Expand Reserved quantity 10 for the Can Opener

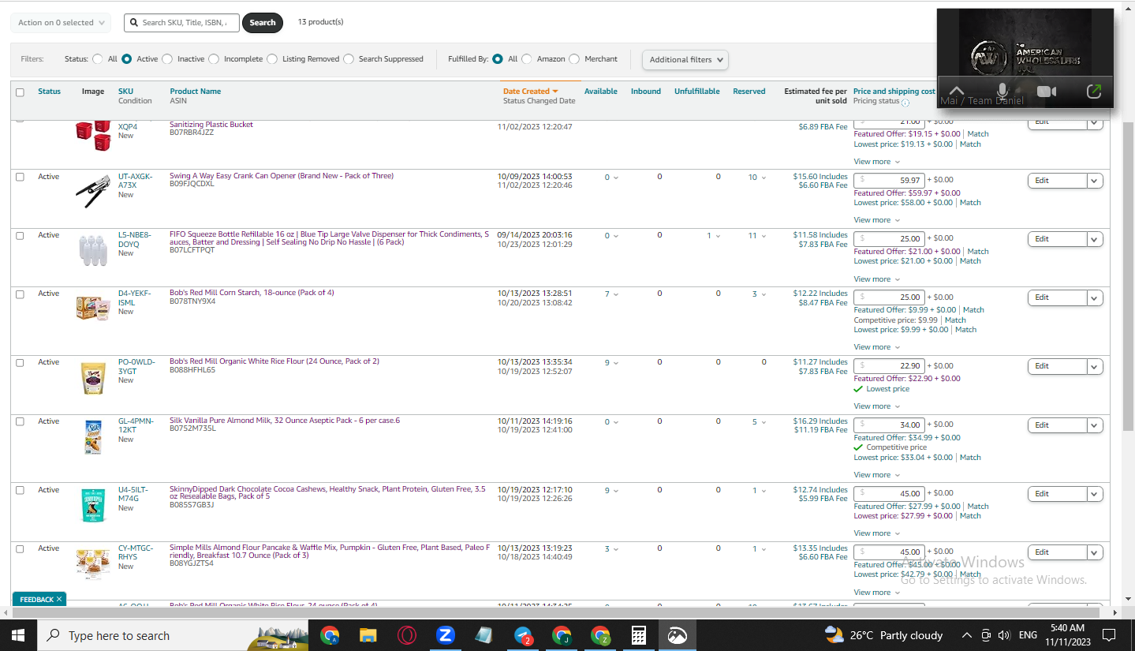(757, 178)
